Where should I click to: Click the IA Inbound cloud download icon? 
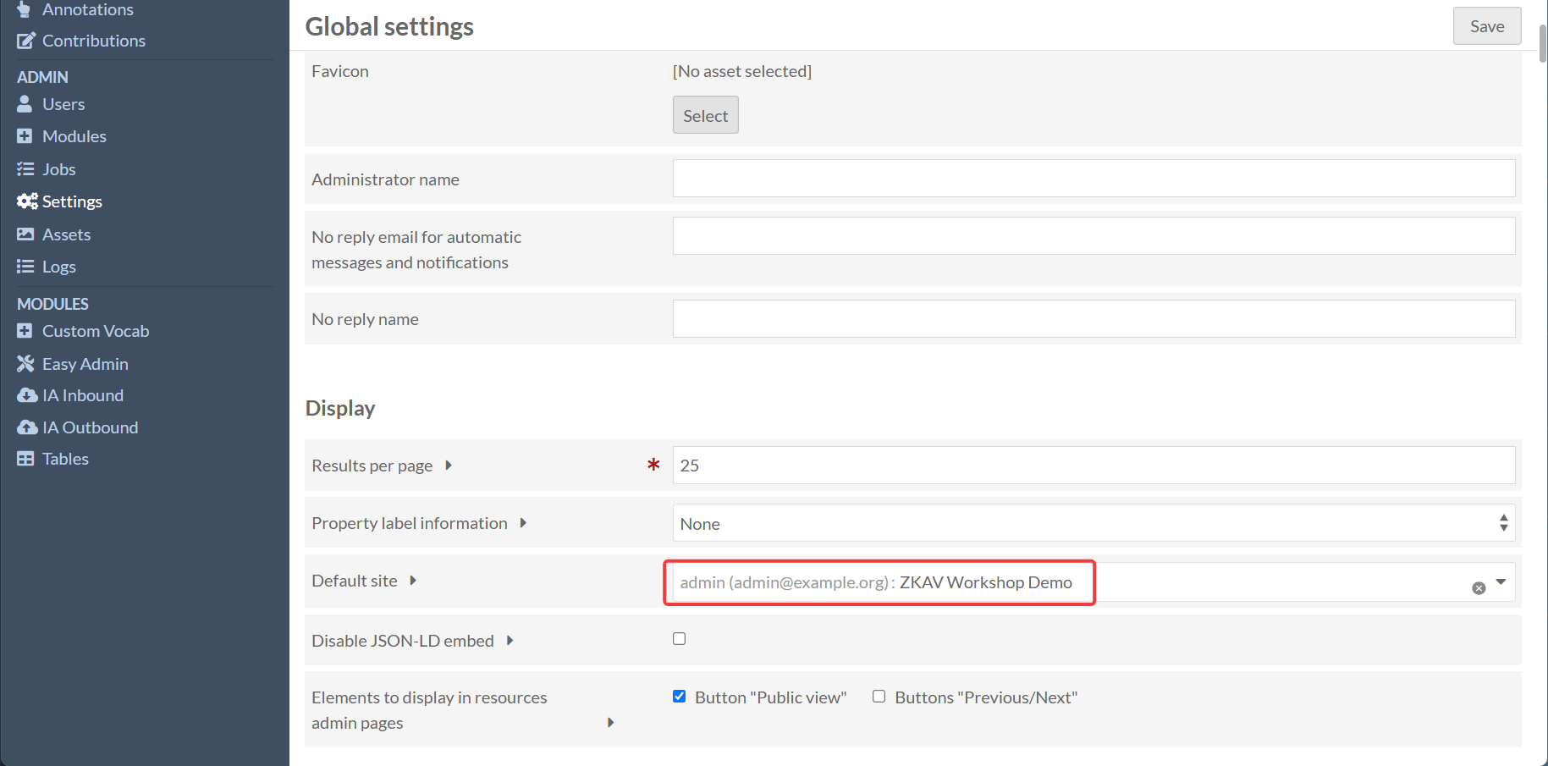(27, 395)
